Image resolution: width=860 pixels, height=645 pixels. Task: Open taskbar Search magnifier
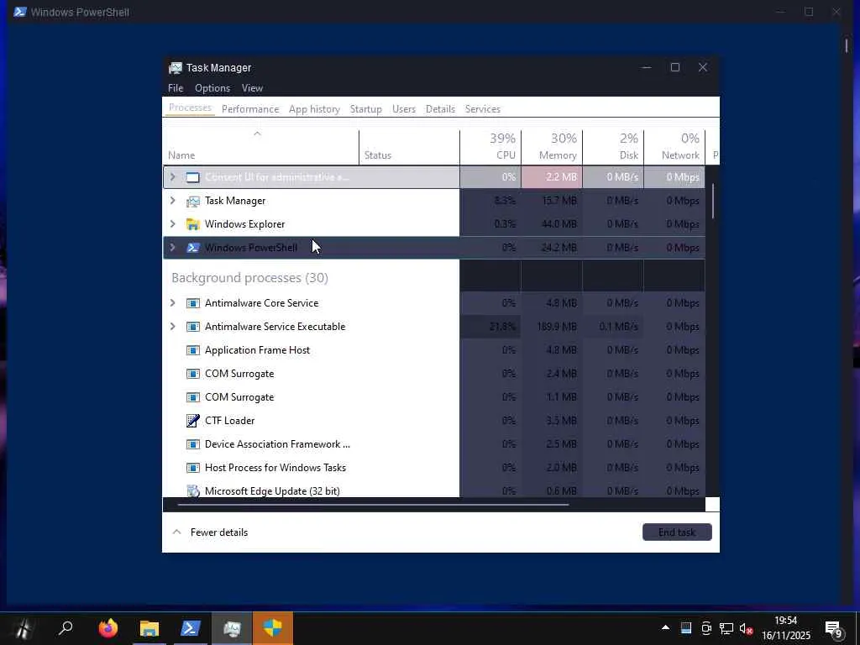(66, 627)
